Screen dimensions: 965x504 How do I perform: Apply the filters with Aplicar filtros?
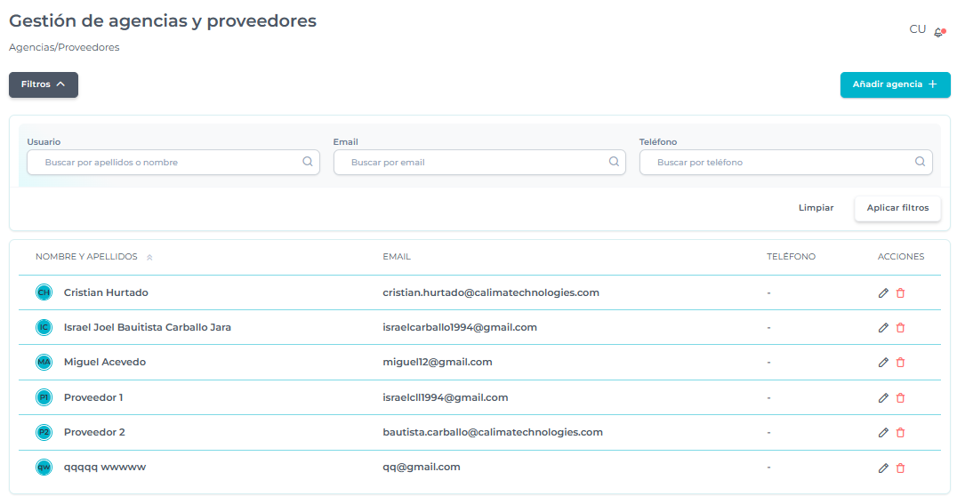click(897, 208)
